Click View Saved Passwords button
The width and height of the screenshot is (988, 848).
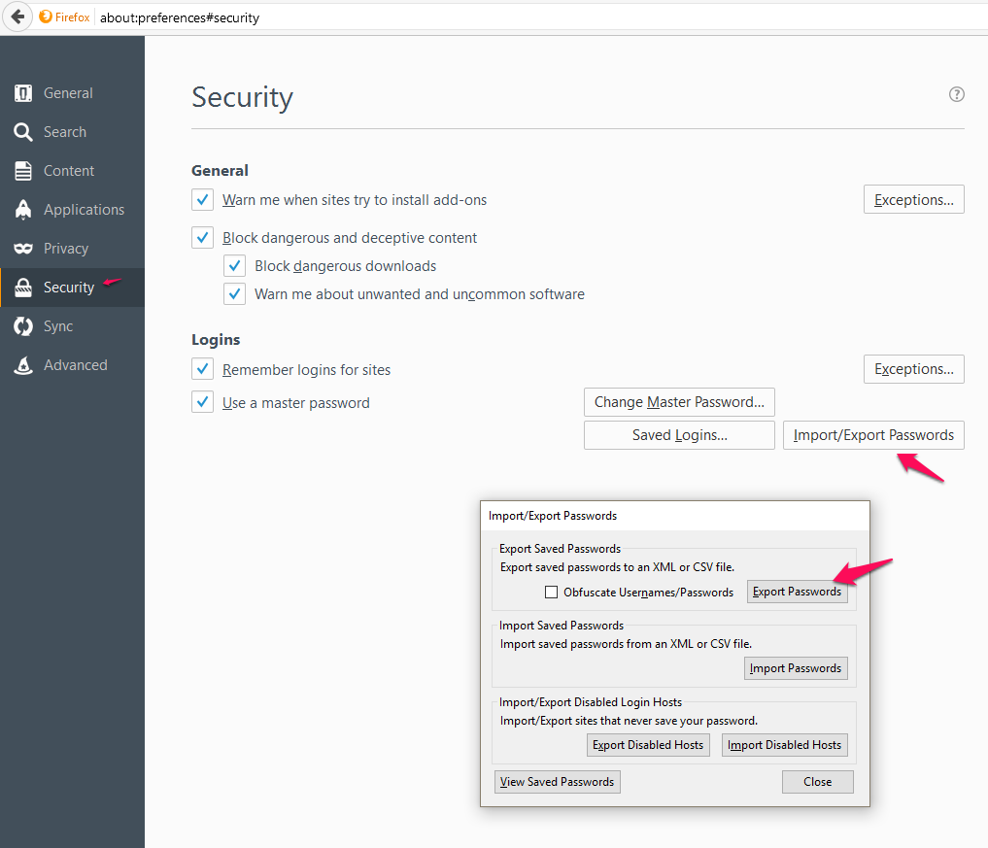point(558,782)
